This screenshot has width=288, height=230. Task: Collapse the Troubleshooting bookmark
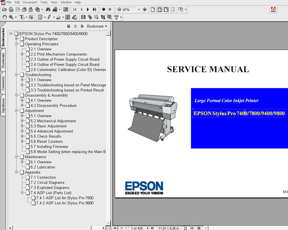tap(16, 75)
